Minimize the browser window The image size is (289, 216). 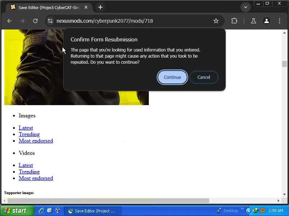[x=258, y=4]
